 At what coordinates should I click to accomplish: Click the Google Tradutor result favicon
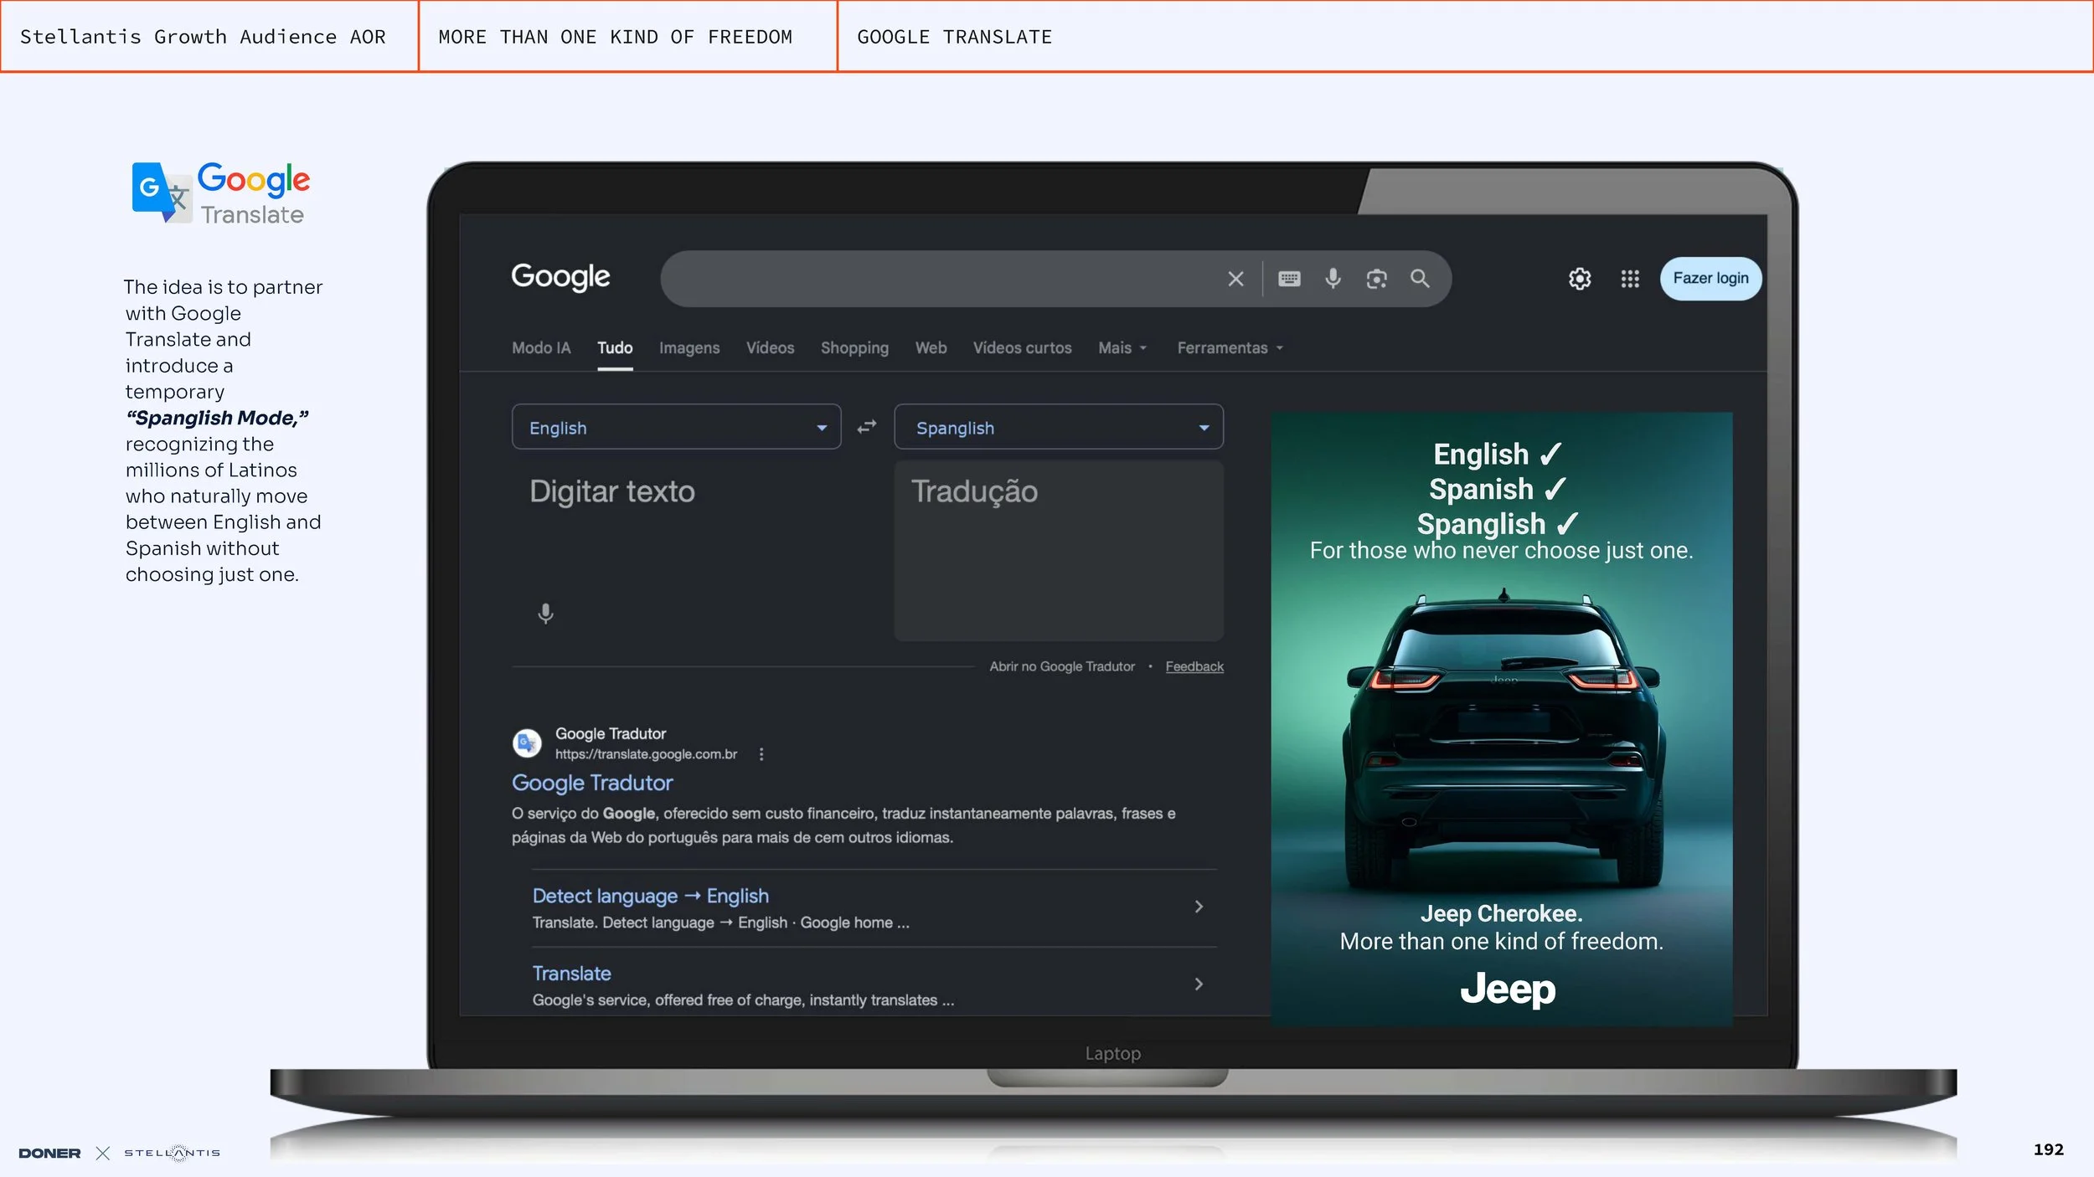click(527, 743)
